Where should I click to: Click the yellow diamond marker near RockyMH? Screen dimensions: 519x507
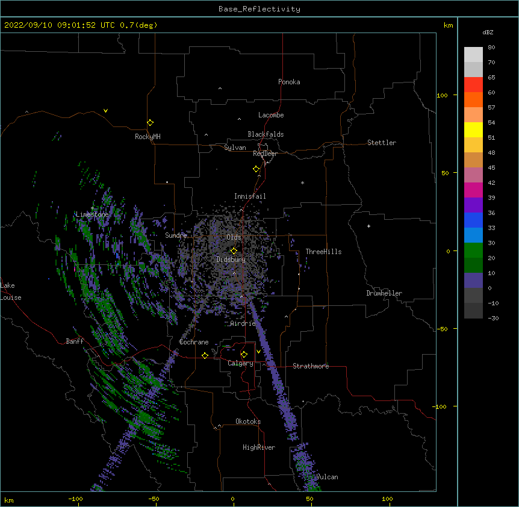(x=150, y=123)
